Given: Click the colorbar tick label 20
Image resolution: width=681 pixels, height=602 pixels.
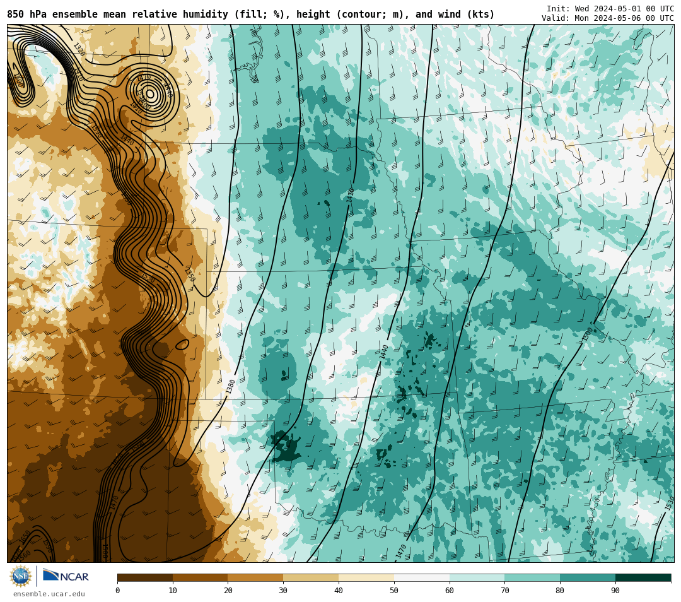Looking at the screenshot, I should click(x=228, y=590).
